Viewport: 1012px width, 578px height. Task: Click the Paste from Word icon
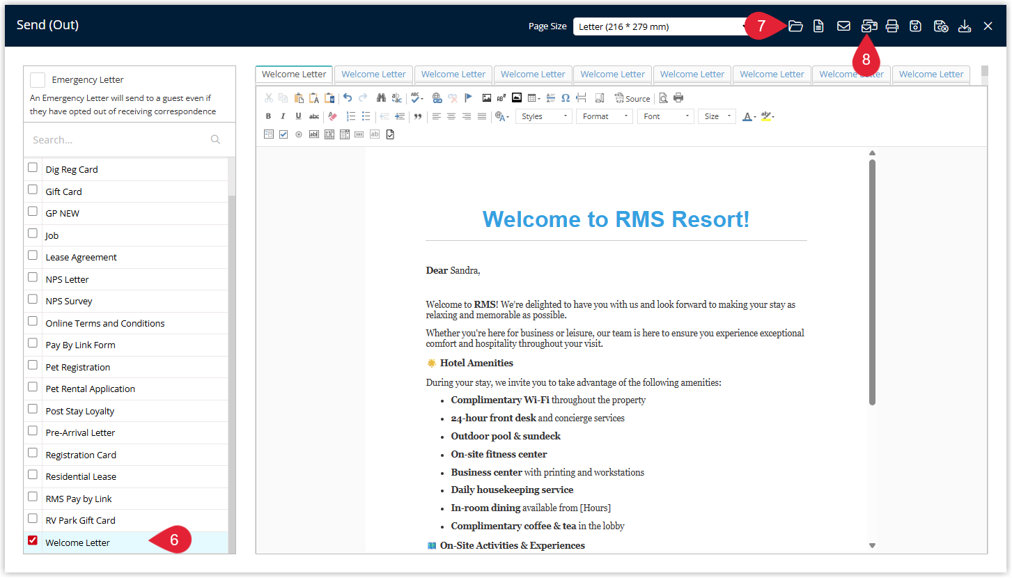(330, 98)
